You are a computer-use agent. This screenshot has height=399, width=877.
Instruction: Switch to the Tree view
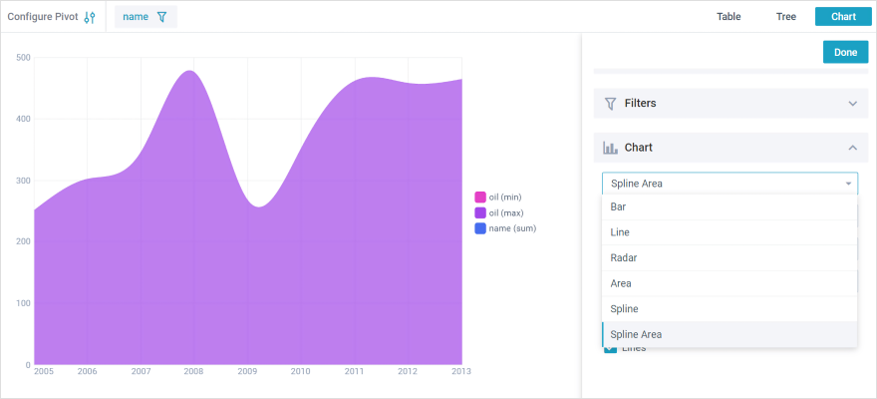click(786, 17)
